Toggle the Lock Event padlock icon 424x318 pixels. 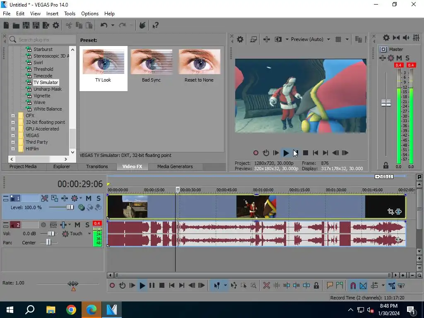[x=316, y=285]
